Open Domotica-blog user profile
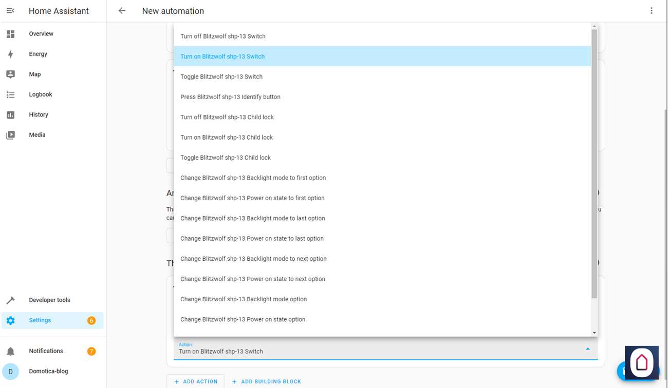The width and height of the screenshot is (668, 388). [x=48, y=371]
